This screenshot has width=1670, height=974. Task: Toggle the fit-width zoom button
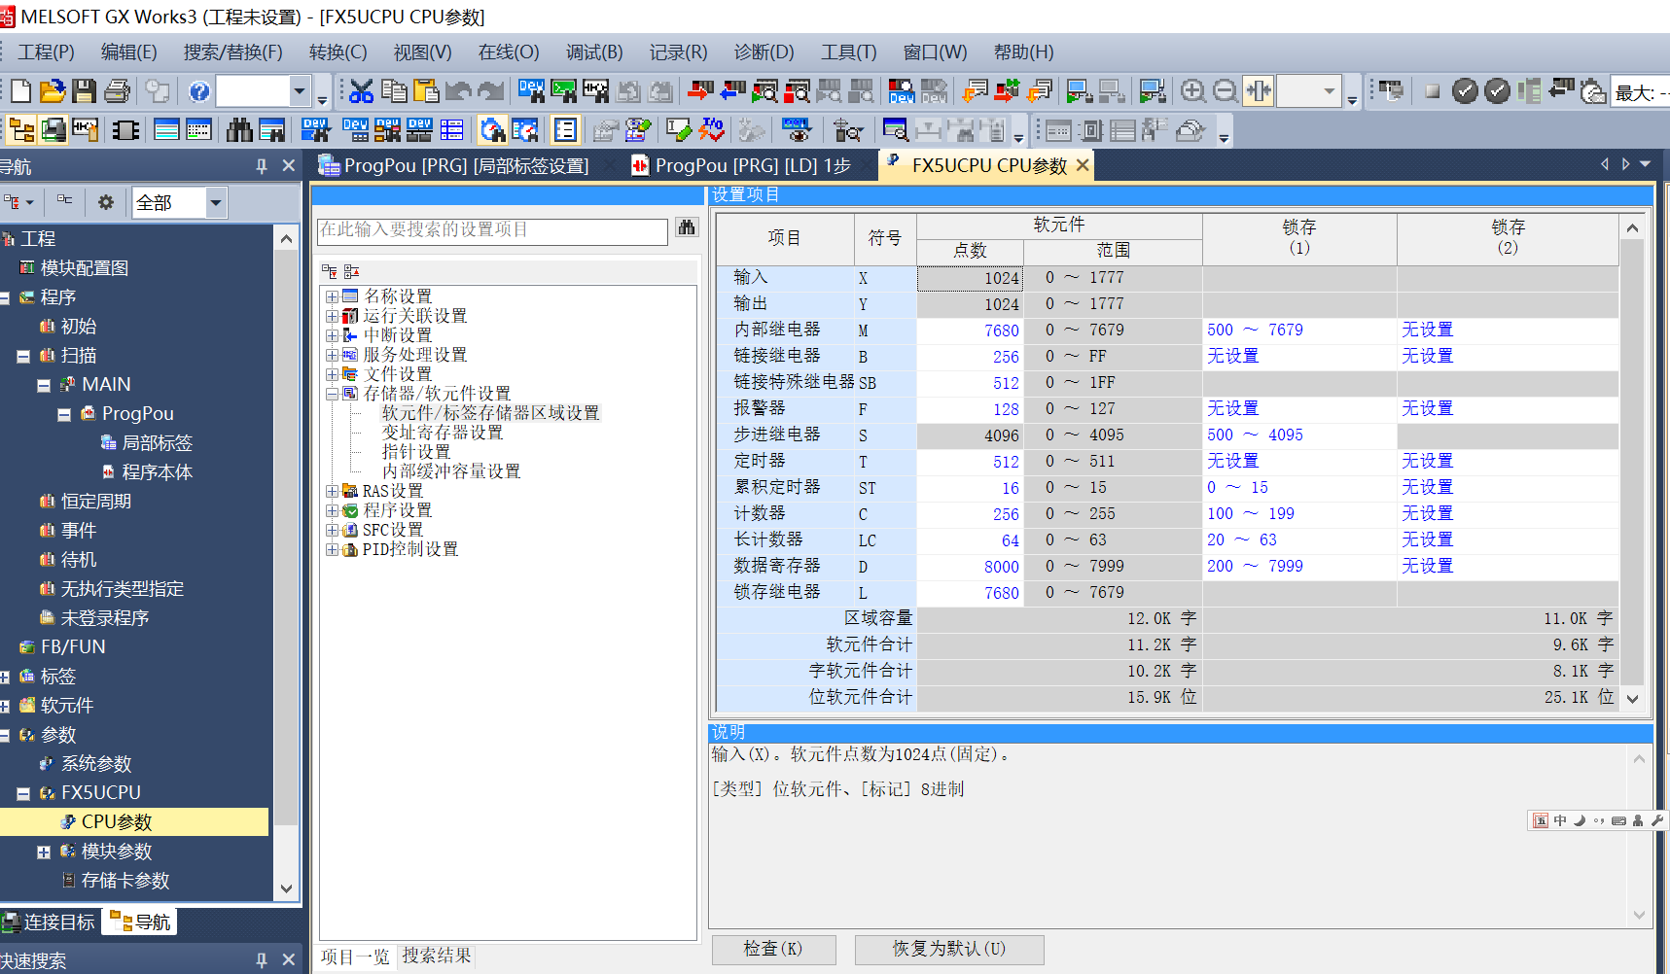point(1258,91)
